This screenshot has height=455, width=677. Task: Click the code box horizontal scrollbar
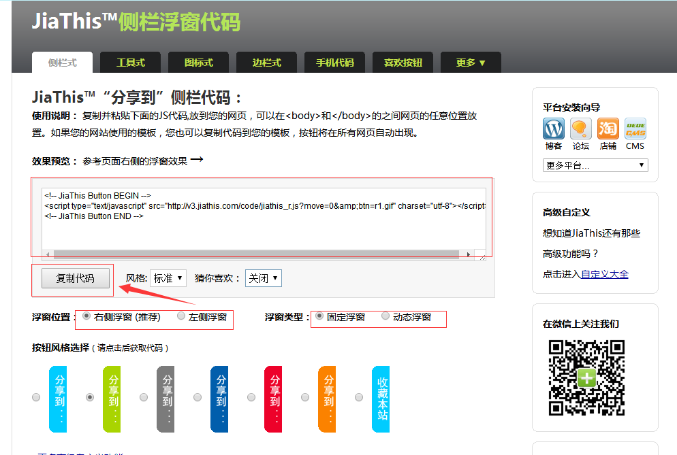coord(256,254)
